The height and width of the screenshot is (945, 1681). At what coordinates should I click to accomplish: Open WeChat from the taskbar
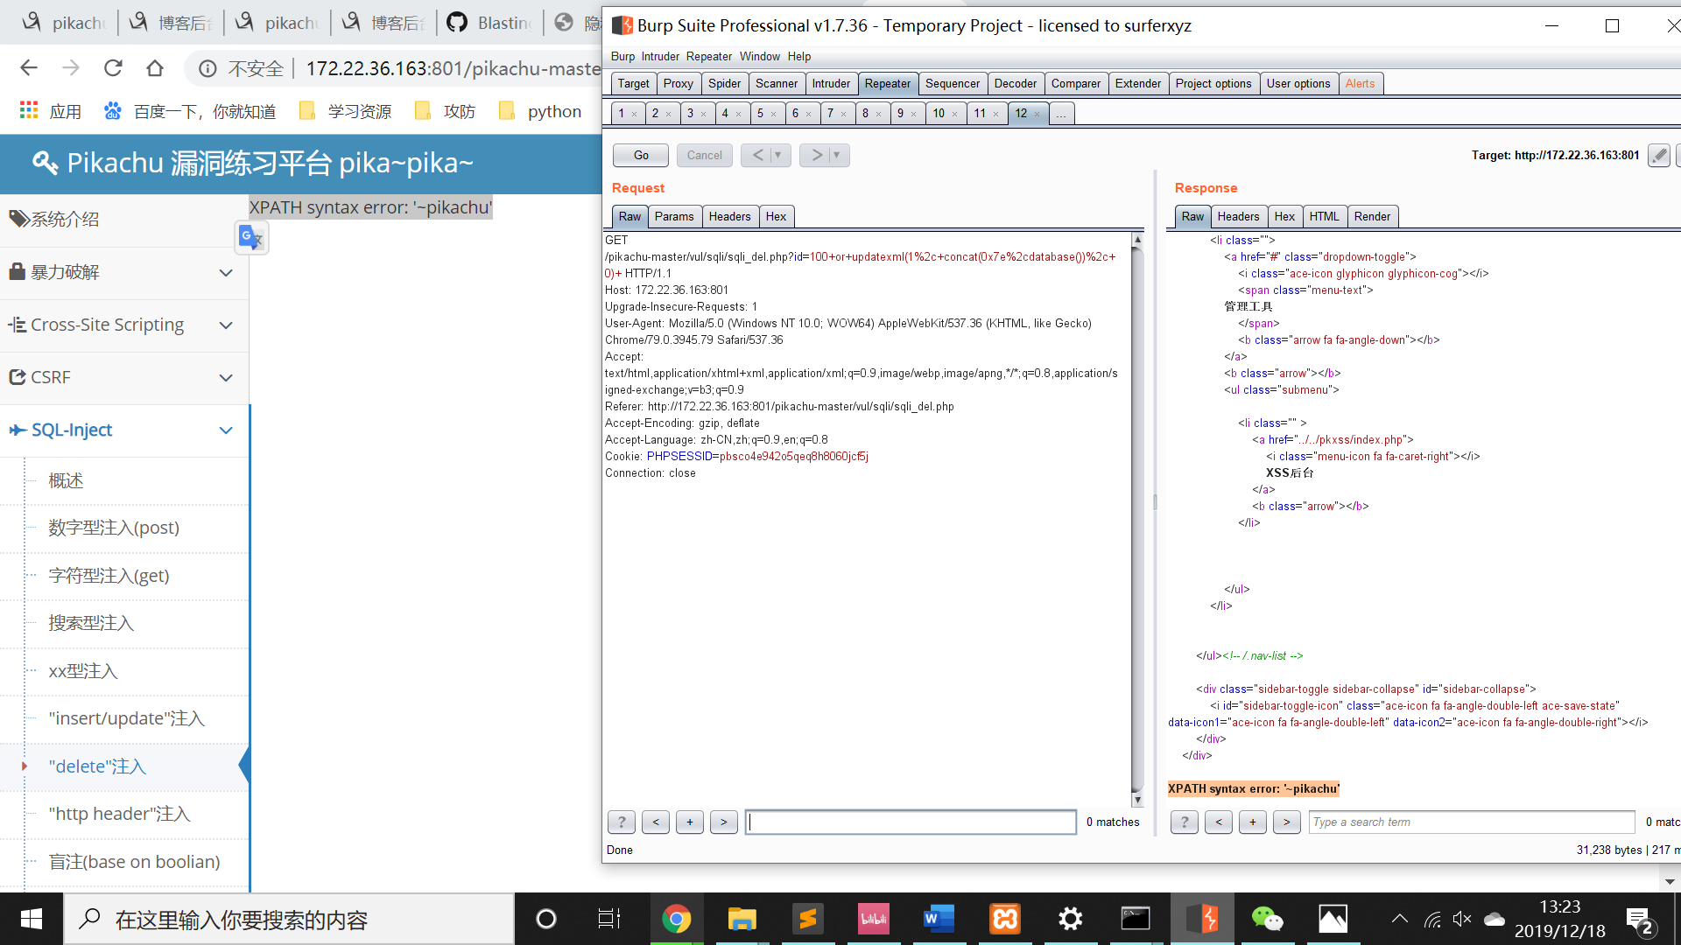coord(1267,919)
